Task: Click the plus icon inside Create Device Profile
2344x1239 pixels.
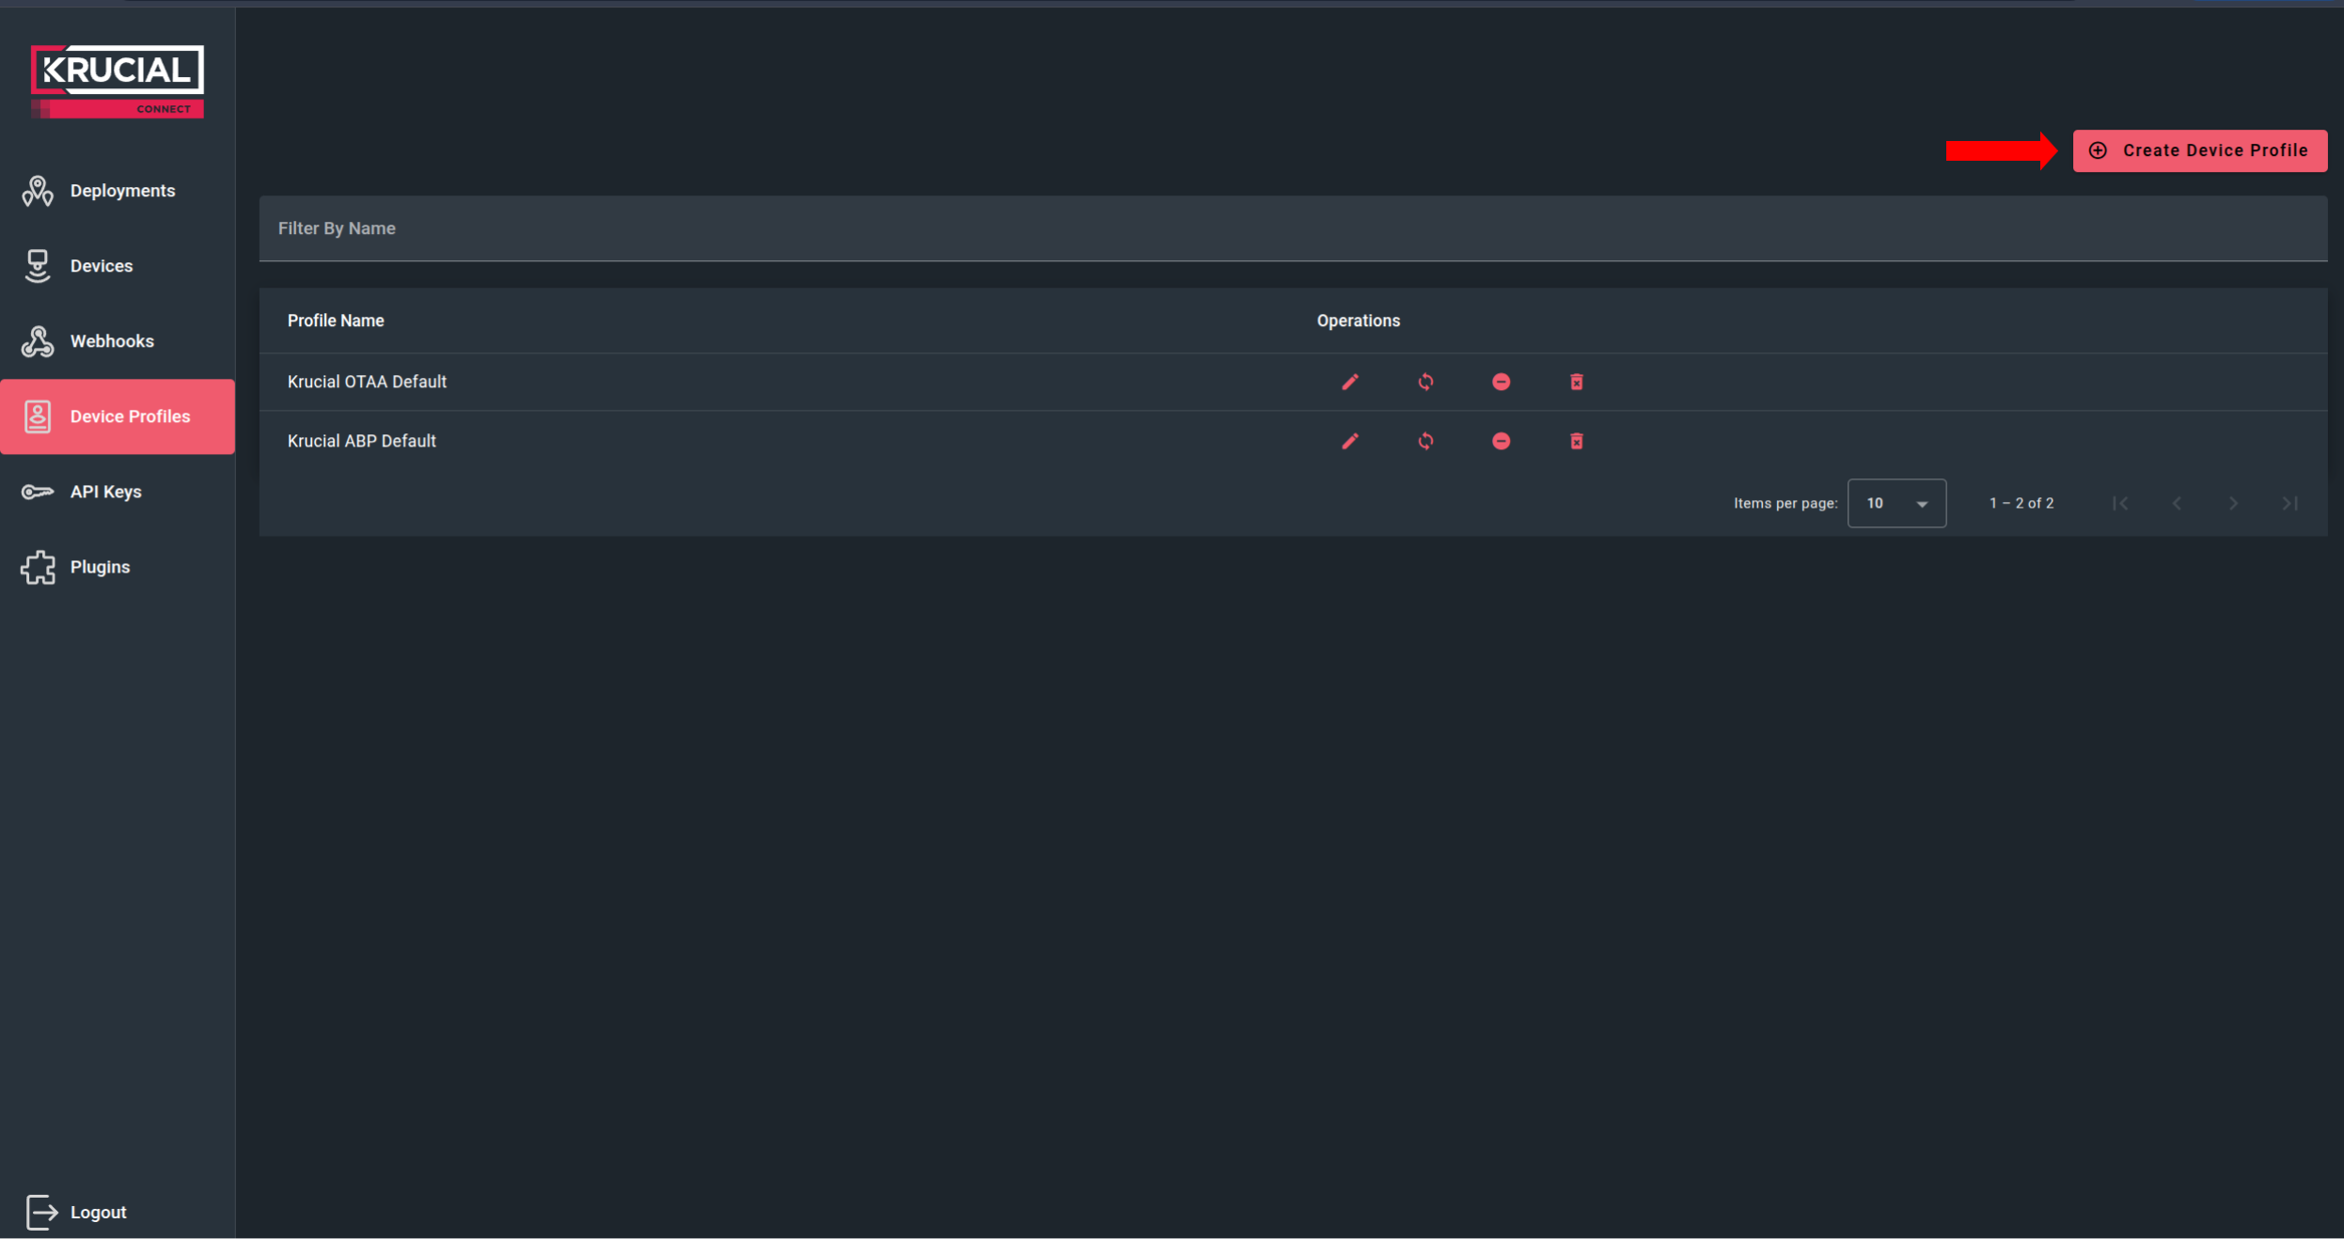Action: 2099,150
